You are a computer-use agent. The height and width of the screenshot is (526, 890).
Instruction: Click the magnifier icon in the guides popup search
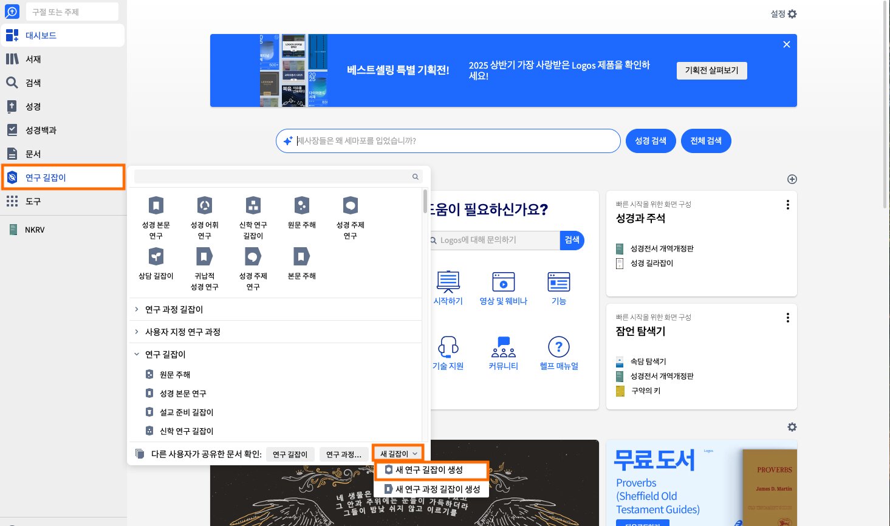[x=416, y=177]
